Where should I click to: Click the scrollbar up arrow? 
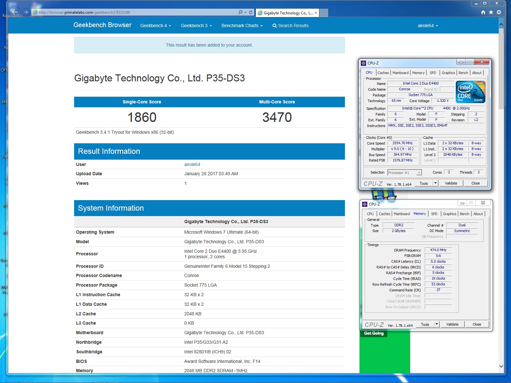pyautogui.click(x=501, y=24)
